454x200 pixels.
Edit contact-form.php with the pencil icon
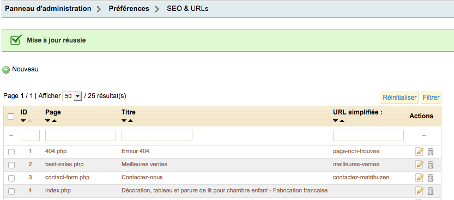(419, 178)
